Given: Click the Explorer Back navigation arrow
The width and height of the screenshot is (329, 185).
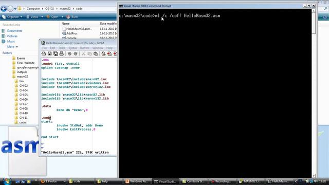Looking at the screenshot, I should click(x=4, y=9).
